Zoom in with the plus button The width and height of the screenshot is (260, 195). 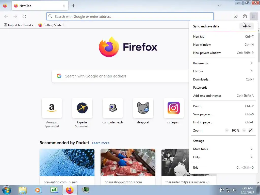pos(244,130)
